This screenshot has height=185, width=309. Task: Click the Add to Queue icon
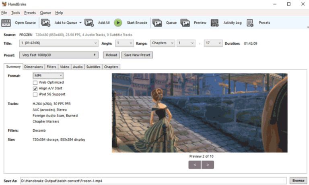[45, 23]
